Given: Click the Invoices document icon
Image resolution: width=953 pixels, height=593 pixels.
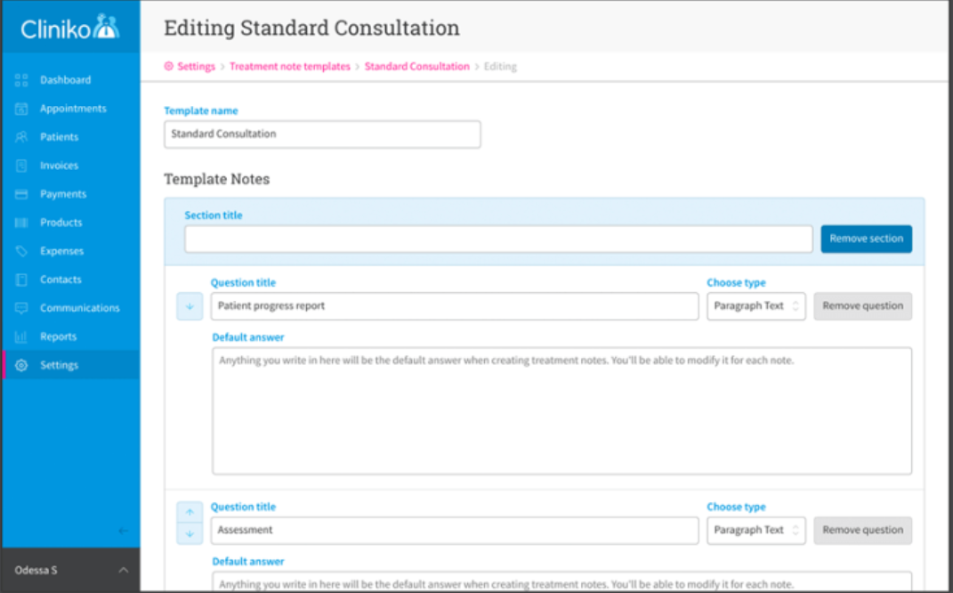Looking at the screenshot, I should [22, 166].
